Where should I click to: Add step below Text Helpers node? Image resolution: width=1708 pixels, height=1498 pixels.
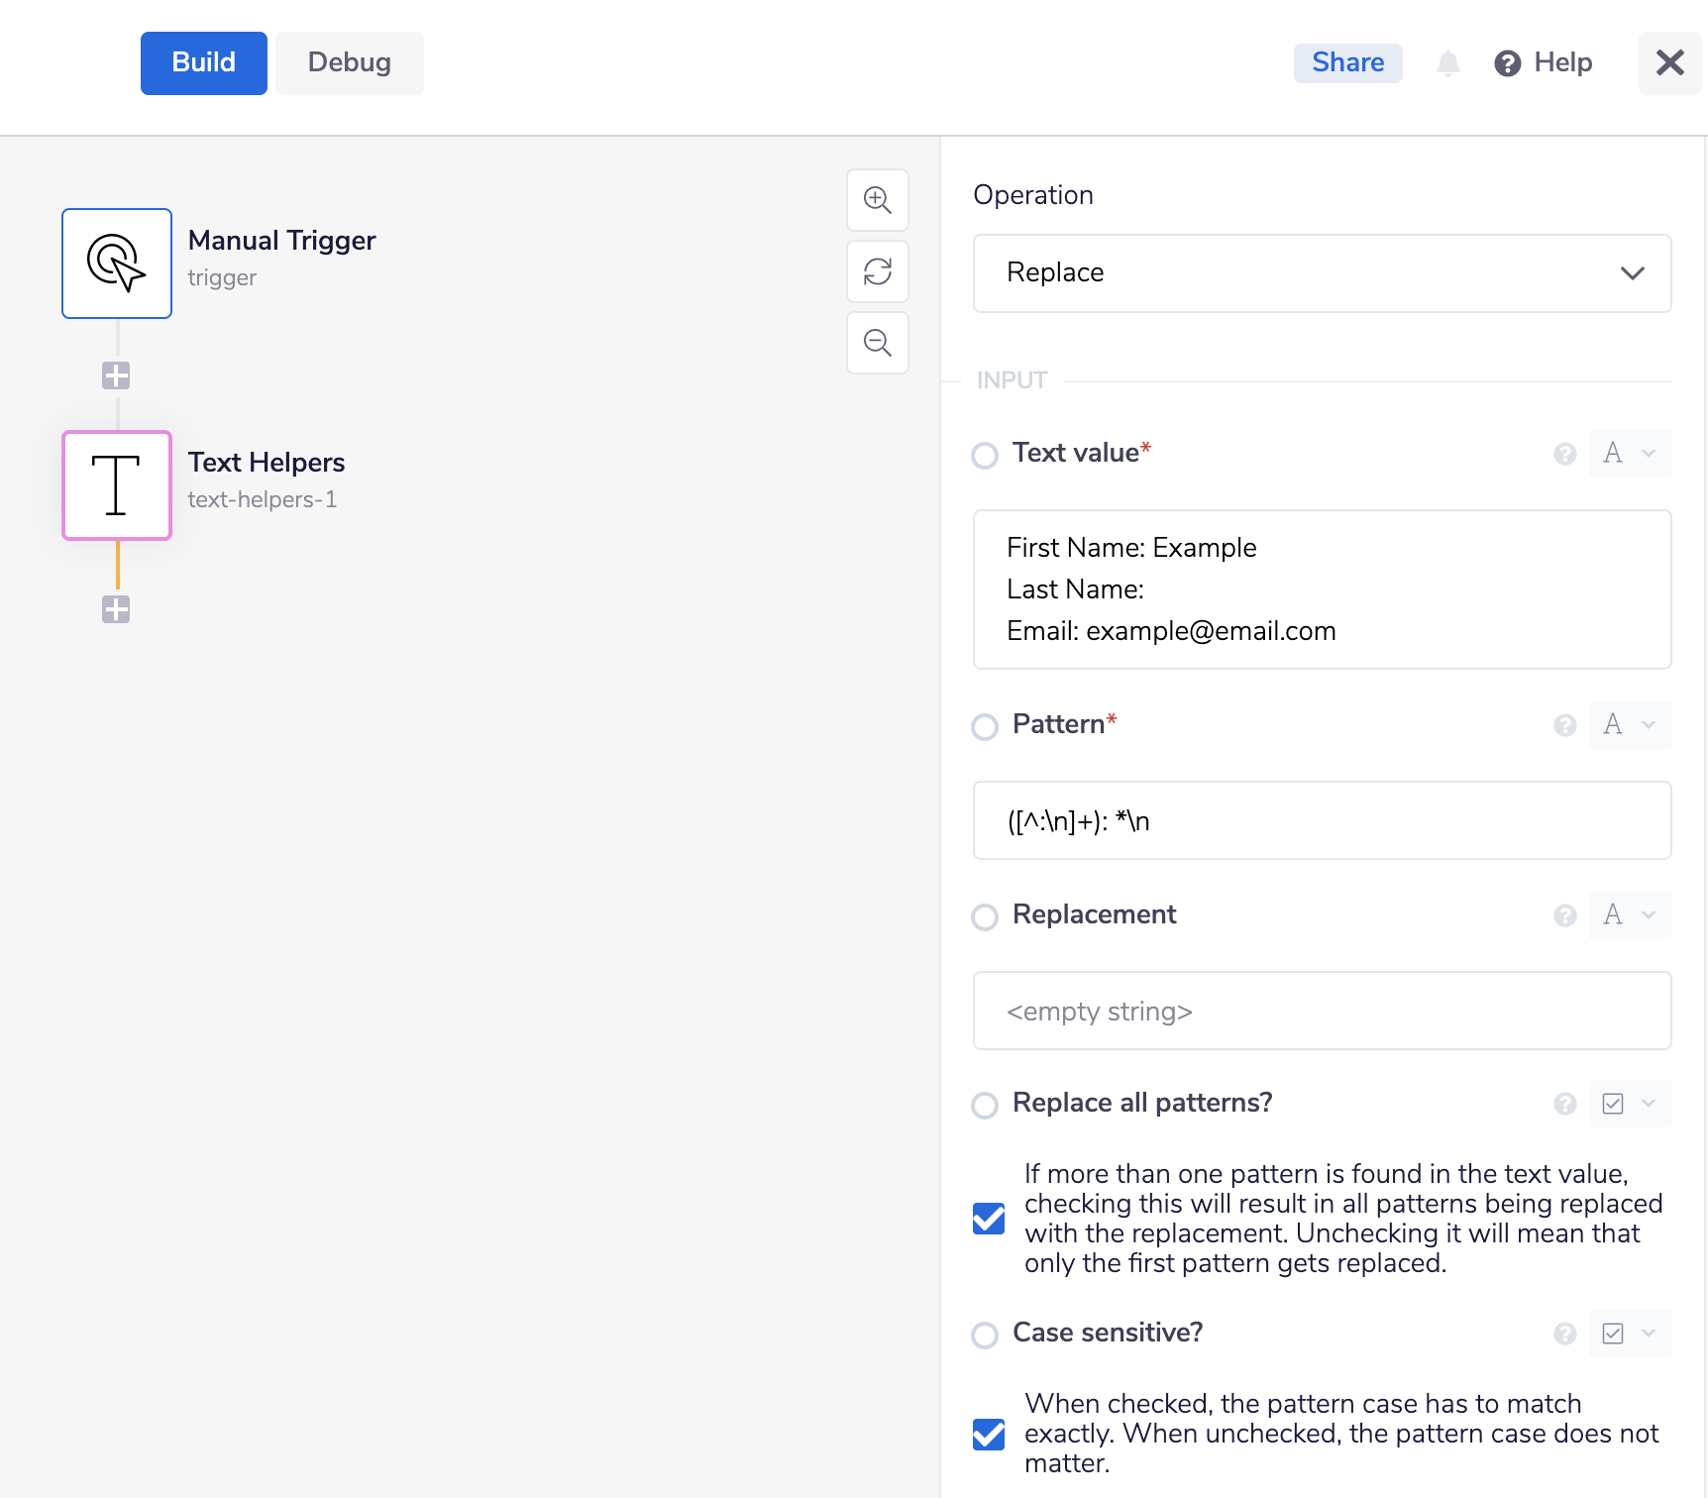[x=116, y=609]
